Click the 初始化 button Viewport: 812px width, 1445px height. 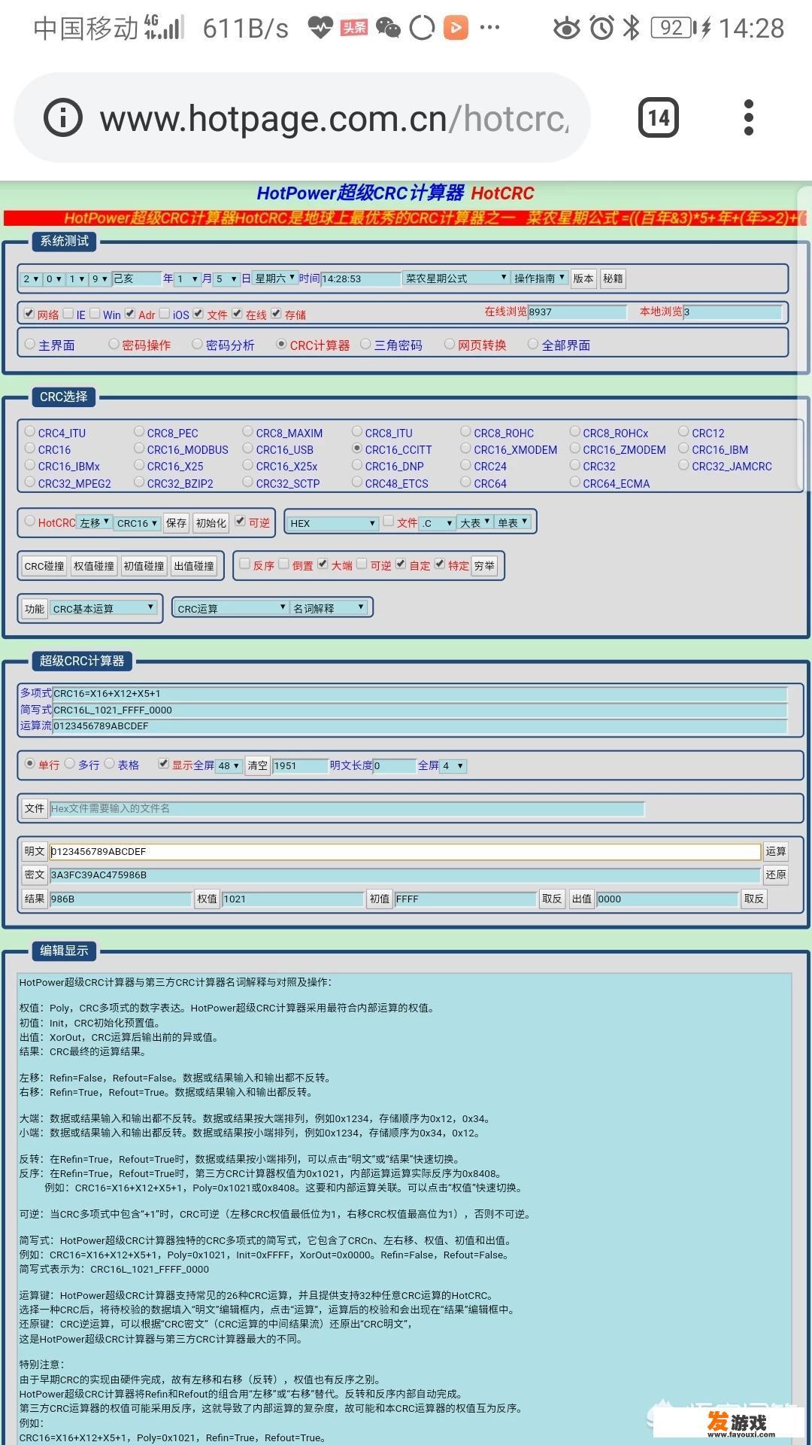(x=211, y=523)
